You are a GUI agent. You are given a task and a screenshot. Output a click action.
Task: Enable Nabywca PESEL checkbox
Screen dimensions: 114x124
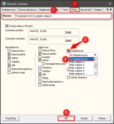pos(40,78)
